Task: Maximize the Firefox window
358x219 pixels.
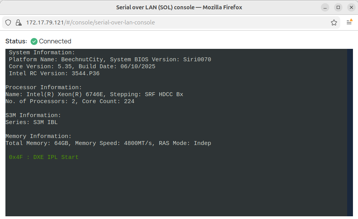Action: click(x=338, y=7)
